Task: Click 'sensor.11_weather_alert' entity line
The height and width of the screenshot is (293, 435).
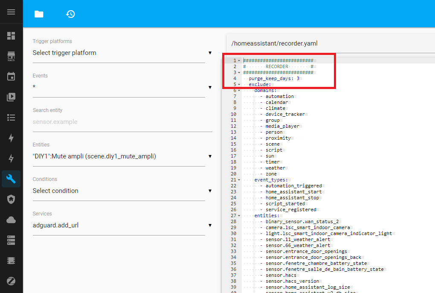Action: click(298, 239)
